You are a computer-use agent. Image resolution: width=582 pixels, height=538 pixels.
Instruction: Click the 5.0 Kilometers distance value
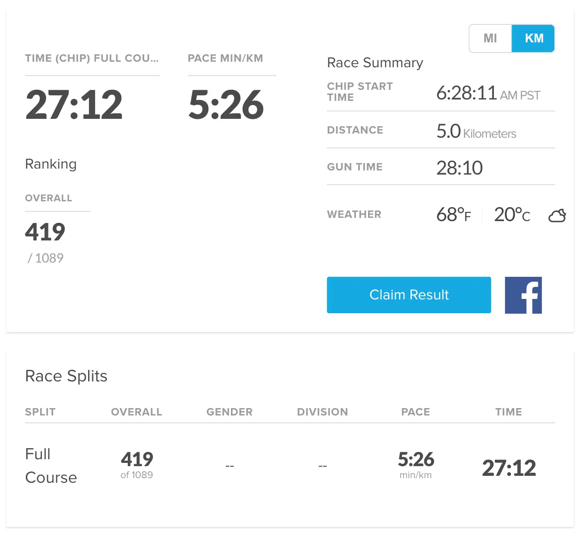point(476,132)
